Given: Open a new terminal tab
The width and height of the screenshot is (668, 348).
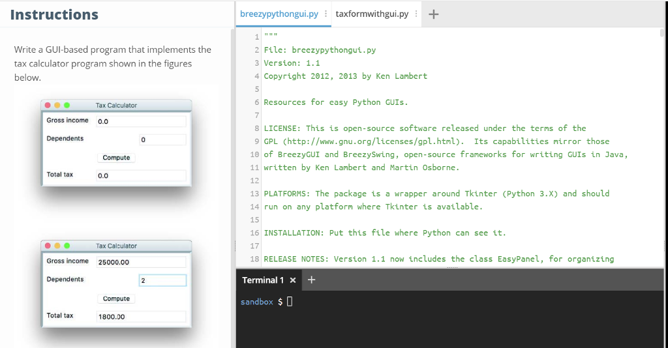Looking at the screenshot, I should 311,280.
